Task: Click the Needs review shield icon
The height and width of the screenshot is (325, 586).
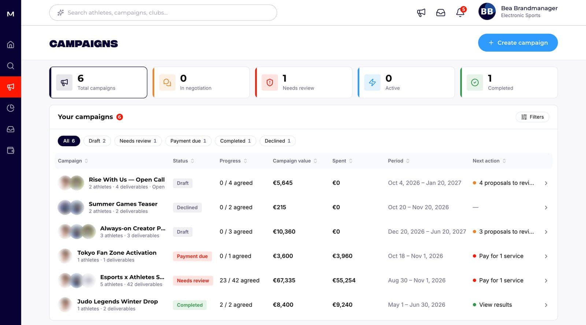Action: click(x=270, y=83)
